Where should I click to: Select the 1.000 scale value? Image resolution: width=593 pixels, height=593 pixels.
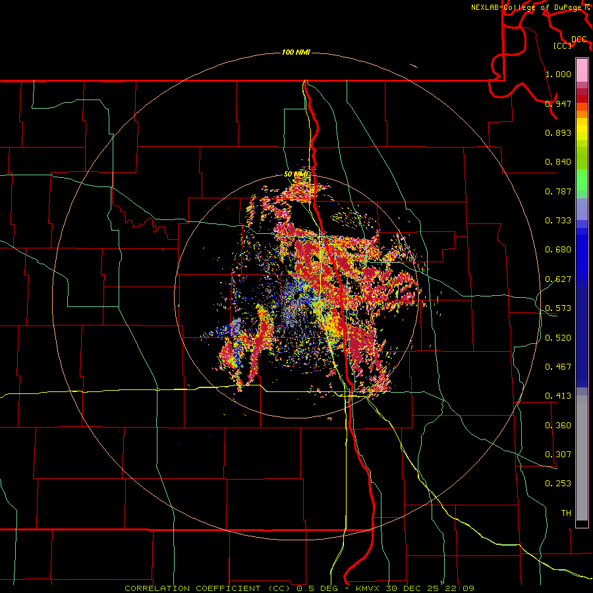pyautogui.click(x=558, y=74)
